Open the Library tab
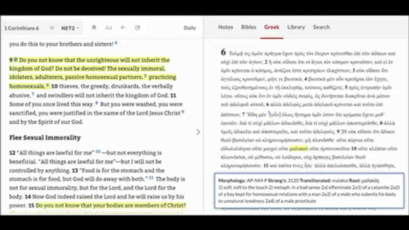Viewport: 409px width, 230px height. tap(296, 27)
